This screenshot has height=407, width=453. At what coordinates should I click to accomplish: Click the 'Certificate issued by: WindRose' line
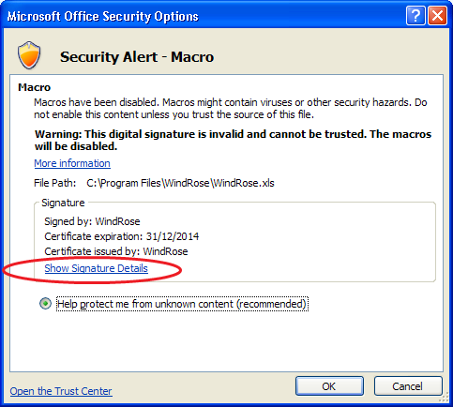tap(116, 251)
